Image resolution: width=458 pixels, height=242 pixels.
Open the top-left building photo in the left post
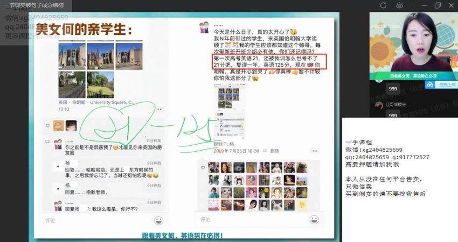pyautogui.click(x=72, y=55)
